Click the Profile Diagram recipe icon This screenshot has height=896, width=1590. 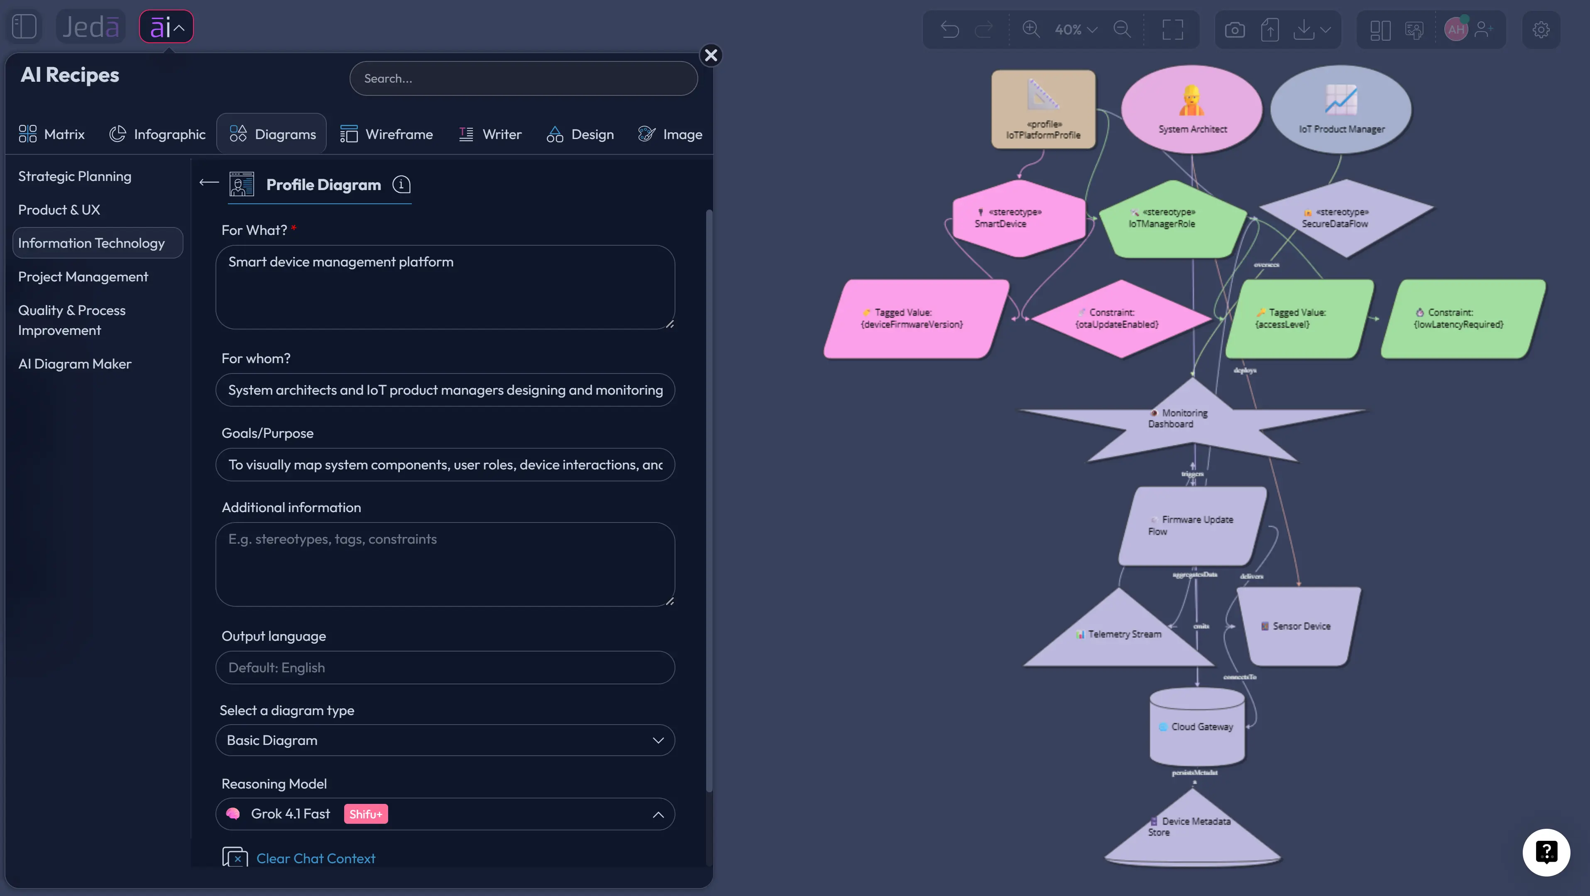pos(241,185)
